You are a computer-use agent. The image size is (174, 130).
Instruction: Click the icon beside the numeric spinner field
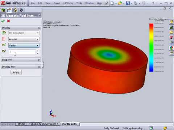coord(4,51)
